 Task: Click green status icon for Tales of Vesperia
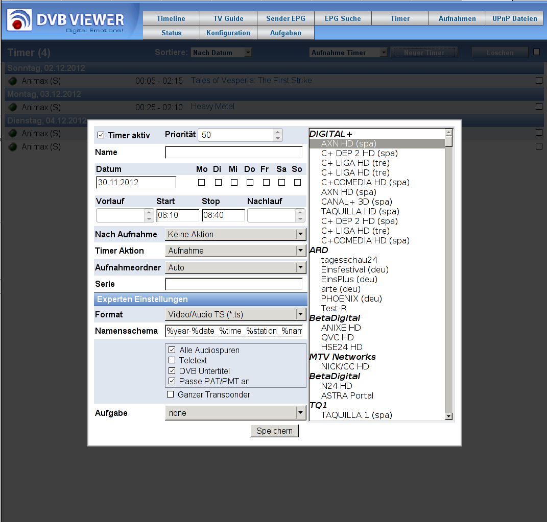click(x=13, y=81)
